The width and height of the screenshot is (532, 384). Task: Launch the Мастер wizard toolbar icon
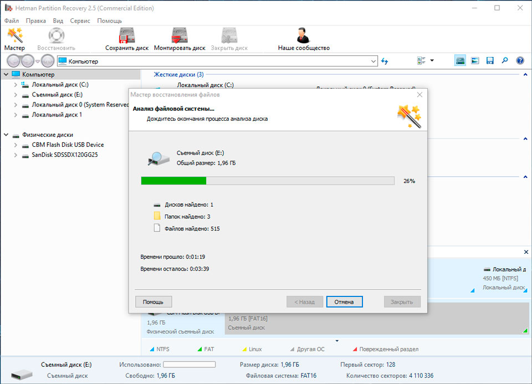14,35
